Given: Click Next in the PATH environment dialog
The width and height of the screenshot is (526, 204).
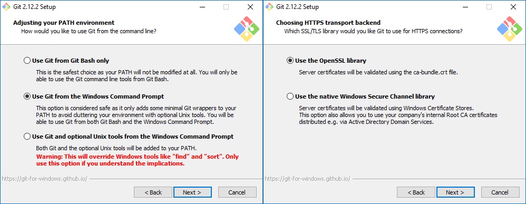Looking at the screenshot, I should (x=192, y=192).
